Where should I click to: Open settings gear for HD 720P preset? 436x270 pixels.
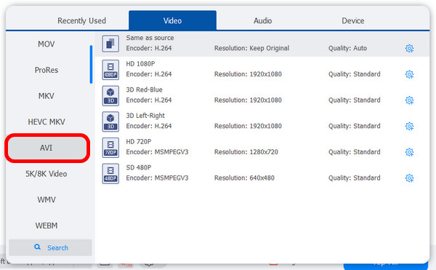(x=409, y=152)
